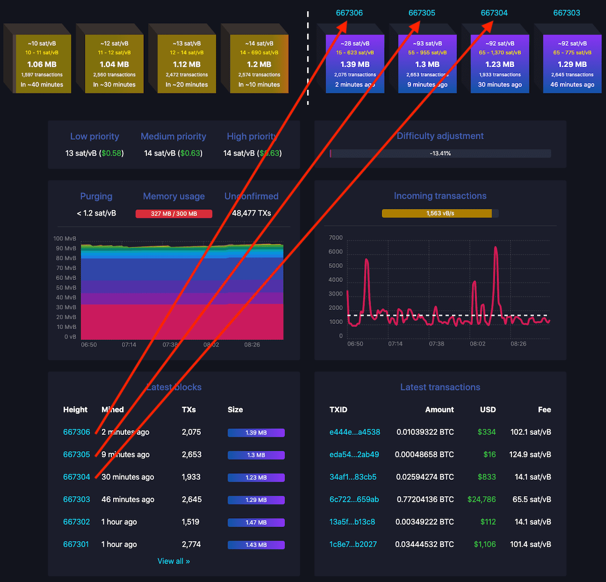The width and height of the screenshot is (606, 582).
Task: Click the Unconfirmed TXs counter
Action: [x=252, y=213]
